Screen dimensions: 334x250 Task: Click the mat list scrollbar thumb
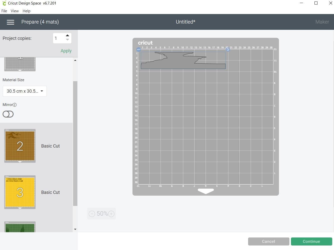75,144
